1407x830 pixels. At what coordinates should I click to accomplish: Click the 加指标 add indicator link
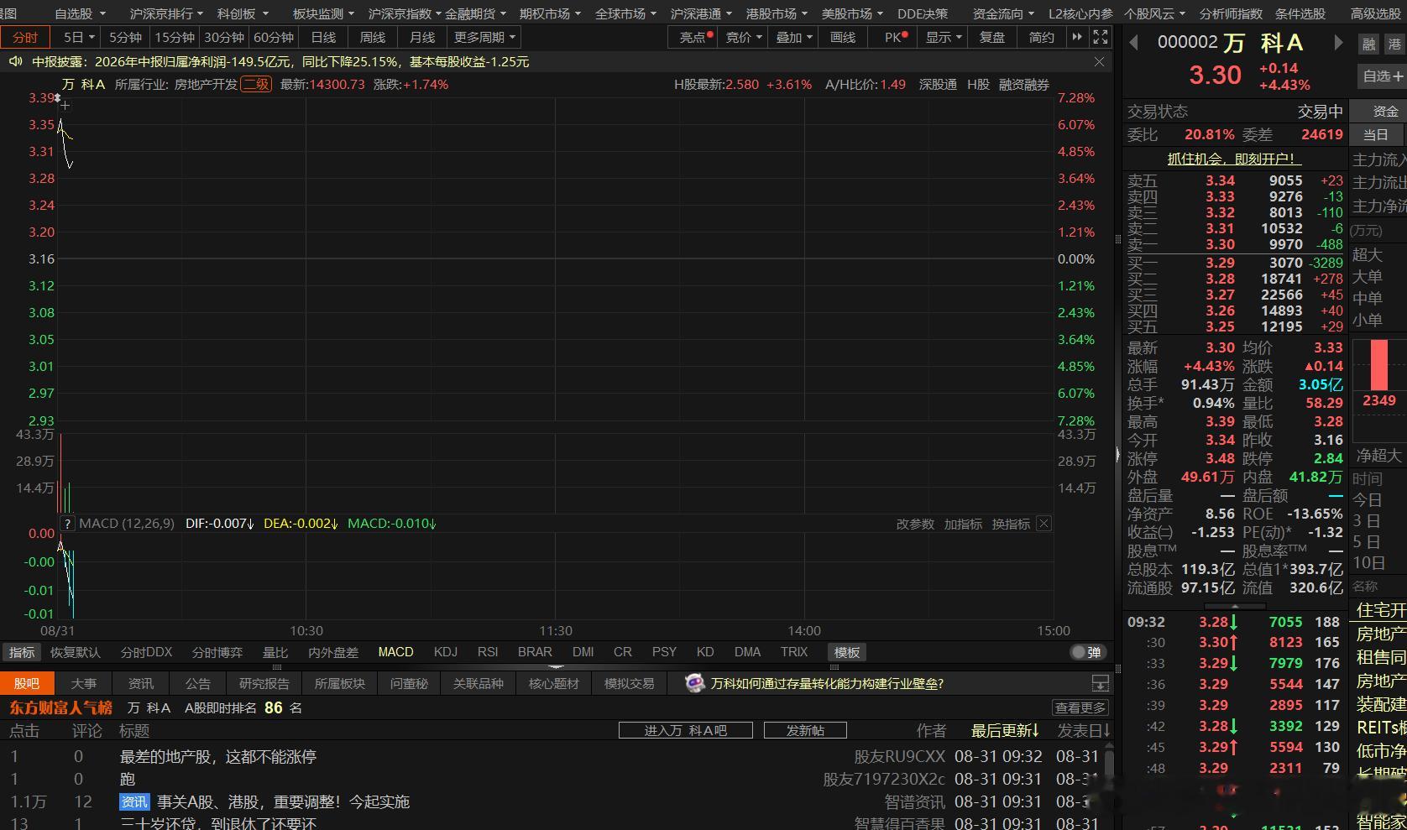point(963,524)
